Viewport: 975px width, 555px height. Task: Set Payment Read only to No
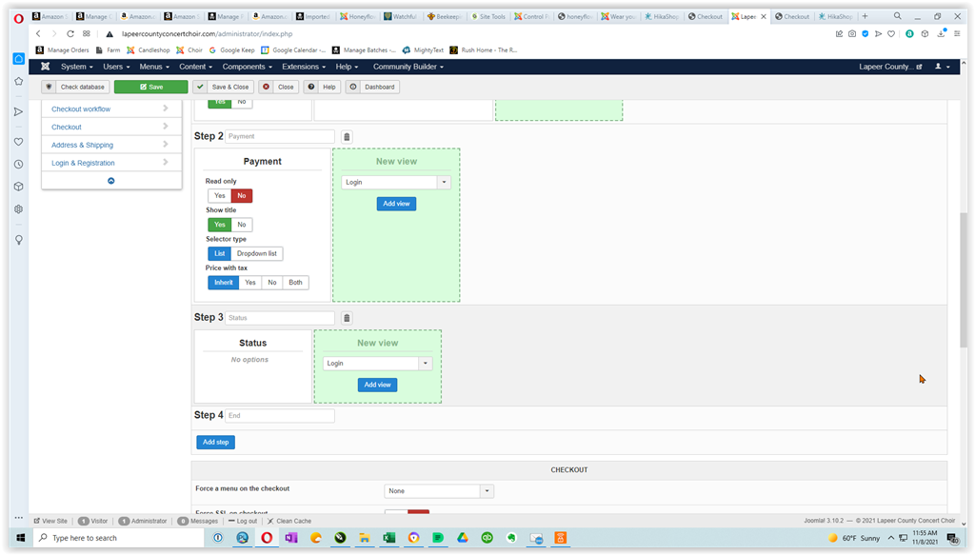(242, 196)
